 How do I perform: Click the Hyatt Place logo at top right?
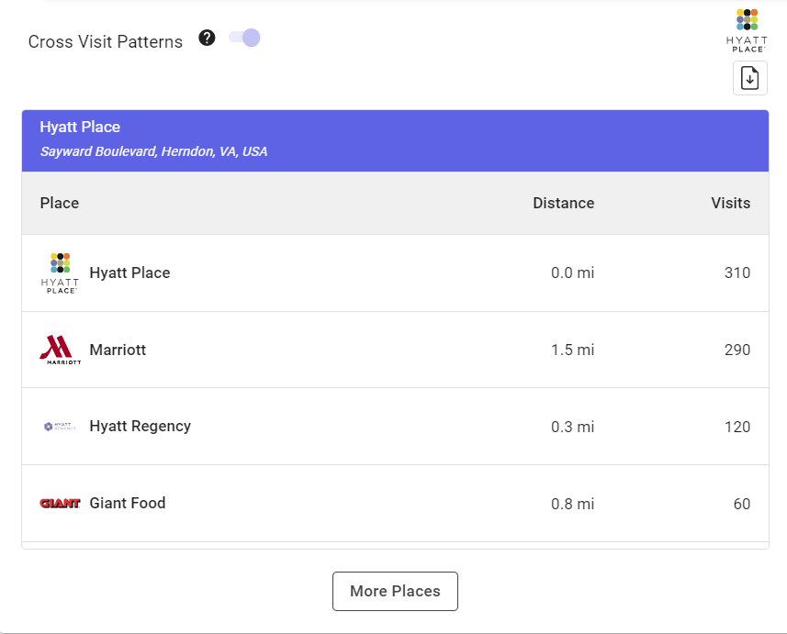pyautogui.click(x=747, y=30)
